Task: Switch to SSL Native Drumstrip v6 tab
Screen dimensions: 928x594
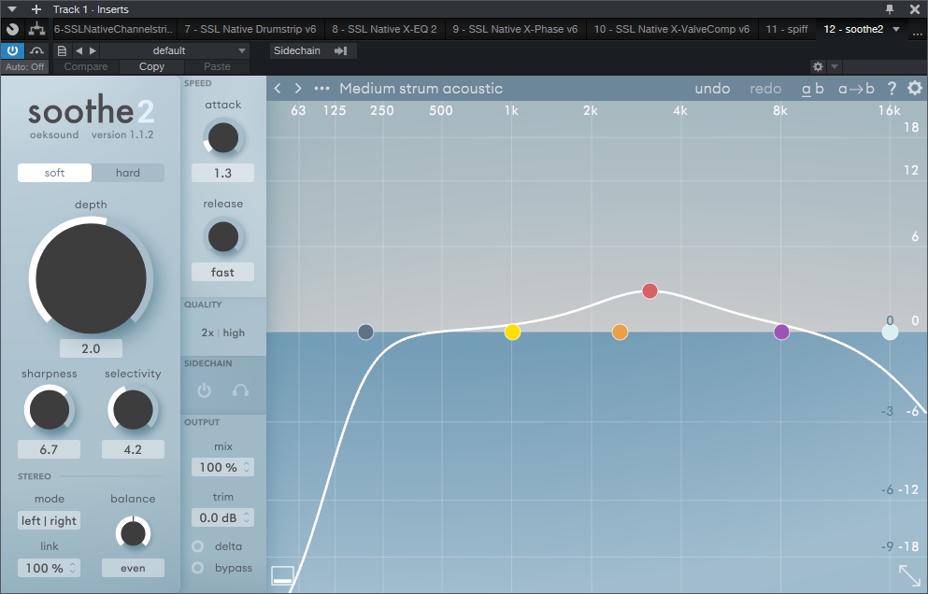Action: click(250, 29)
